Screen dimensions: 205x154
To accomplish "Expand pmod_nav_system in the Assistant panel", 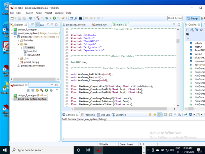I will [12, 99].
